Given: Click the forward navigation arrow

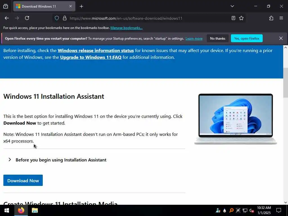Looking at the screenshot, I should pyautogui.click(x=17, y=18).
